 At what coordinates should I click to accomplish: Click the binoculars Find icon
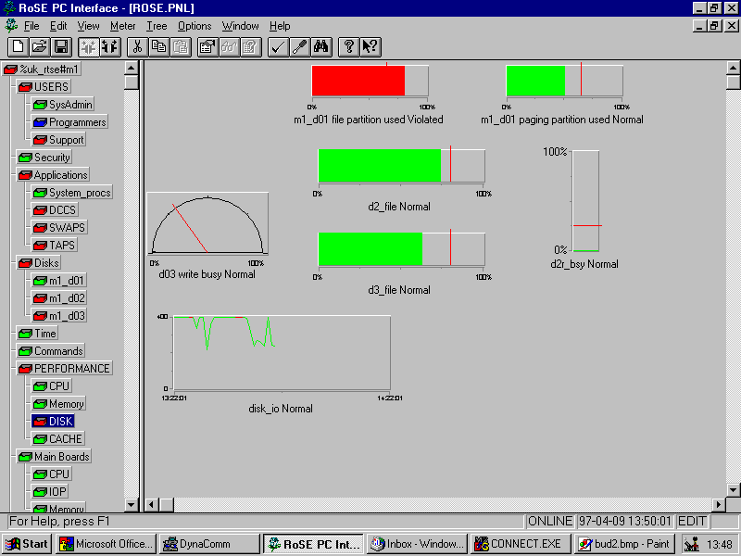pos(321,46)
